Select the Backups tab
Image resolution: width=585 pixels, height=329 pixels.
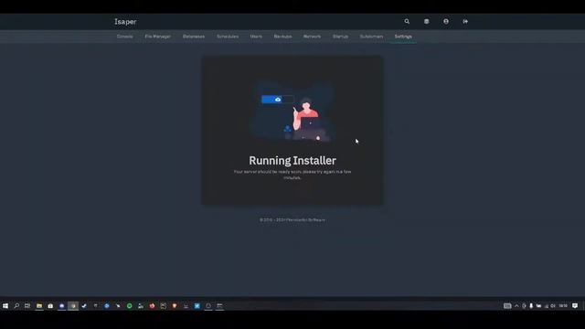click(x=282, y=37)
